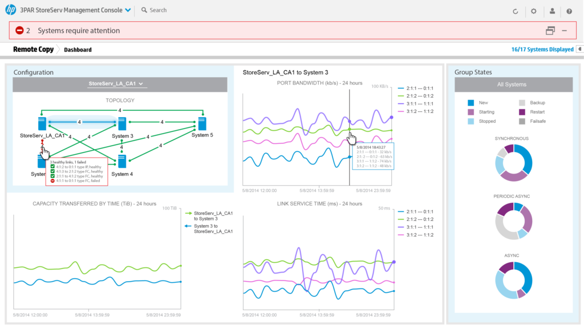
Task: Toggle 3:1:1 — 1:1:1 bandwidth legend
Action: point(416,104)
